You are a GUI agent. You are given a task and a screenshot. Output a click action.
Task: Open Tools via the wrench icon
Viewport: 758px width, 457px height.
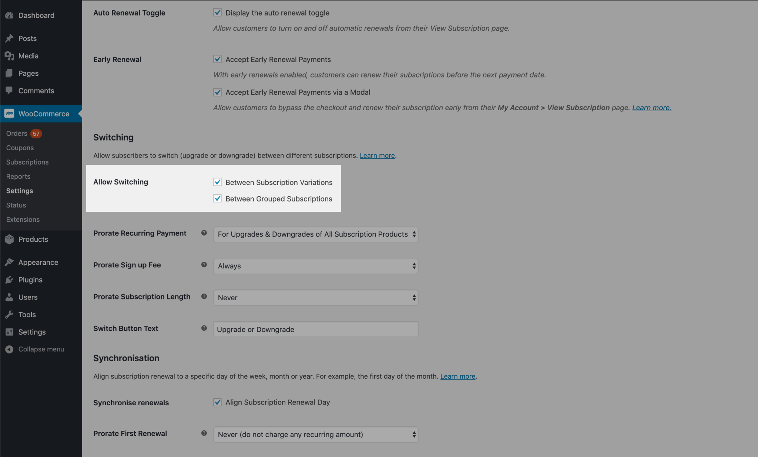10,315
